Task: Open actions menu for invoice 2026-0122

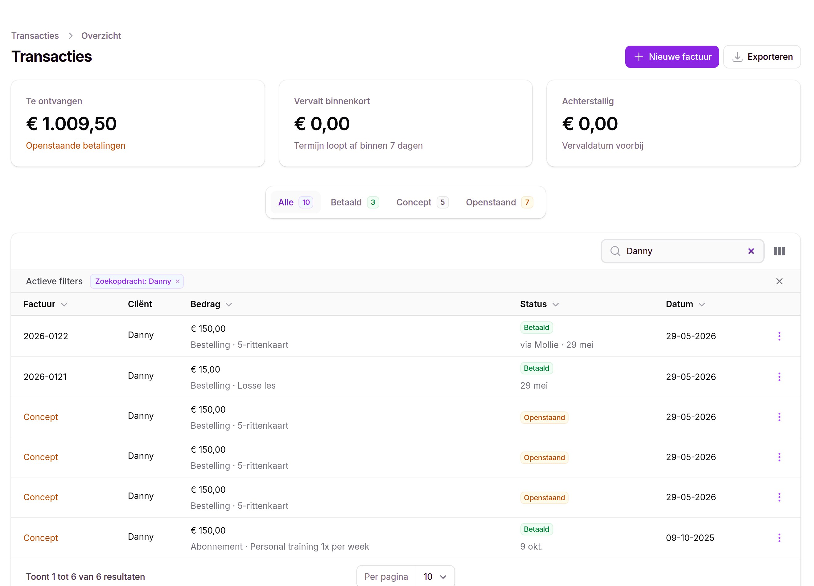Action: tap(779, 336)
